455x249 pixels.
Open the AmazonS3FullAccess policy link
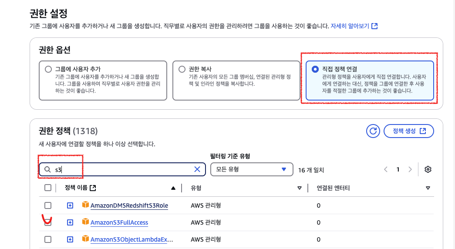[119, 222]
